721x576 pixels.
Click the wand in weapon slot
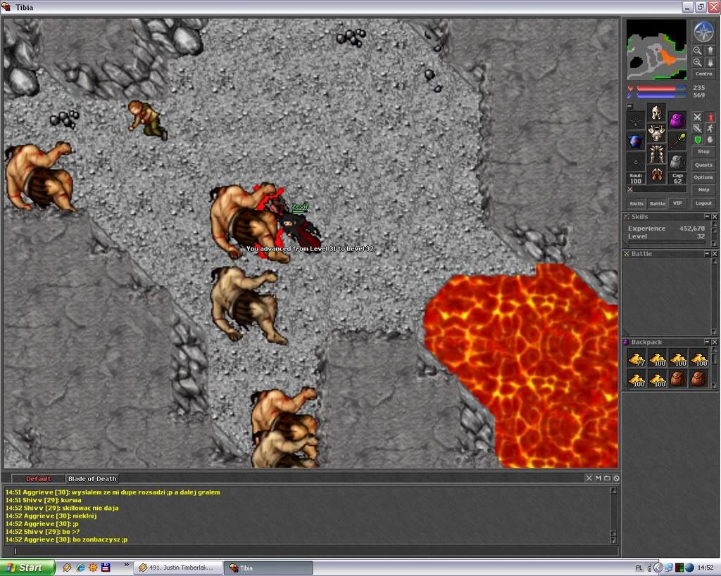tap(677, 141)
